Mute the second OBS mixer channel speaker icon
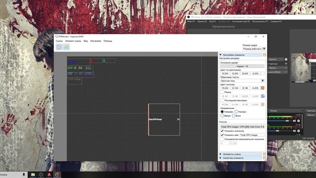Image resolution: width=316 pixels, height=178 pixels. tap(294, 131)
